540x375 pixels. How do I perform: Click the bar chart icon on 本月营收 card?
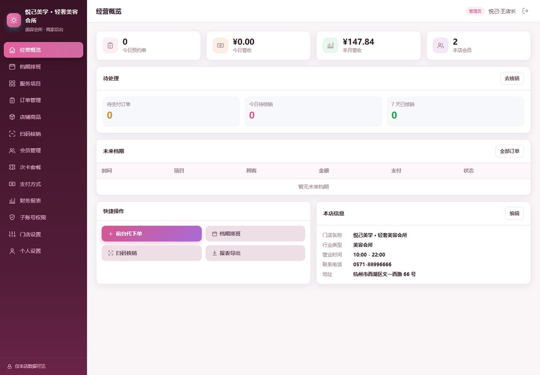point(330,46)
